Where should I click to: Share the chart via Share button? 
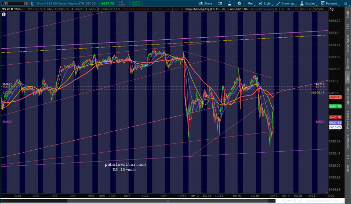point(205,3)
